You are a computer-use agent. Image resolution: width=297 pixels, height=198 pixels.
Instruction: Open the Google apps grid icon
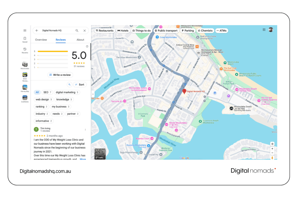(x=264, y=30)
